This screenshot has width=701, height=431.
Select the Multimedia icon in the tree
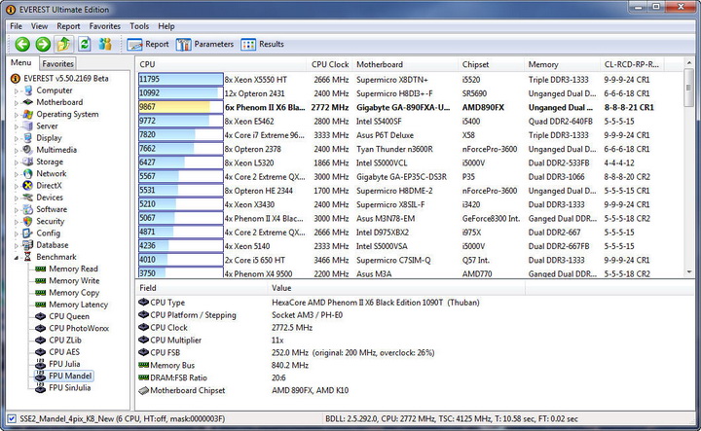(28, 150)
